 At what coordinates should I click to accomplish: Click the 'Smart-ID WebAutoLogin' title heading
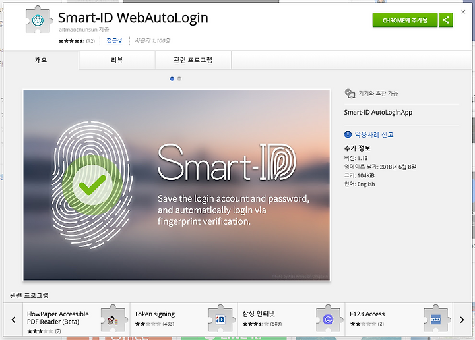pyautogui.click(x=133, y=18)
